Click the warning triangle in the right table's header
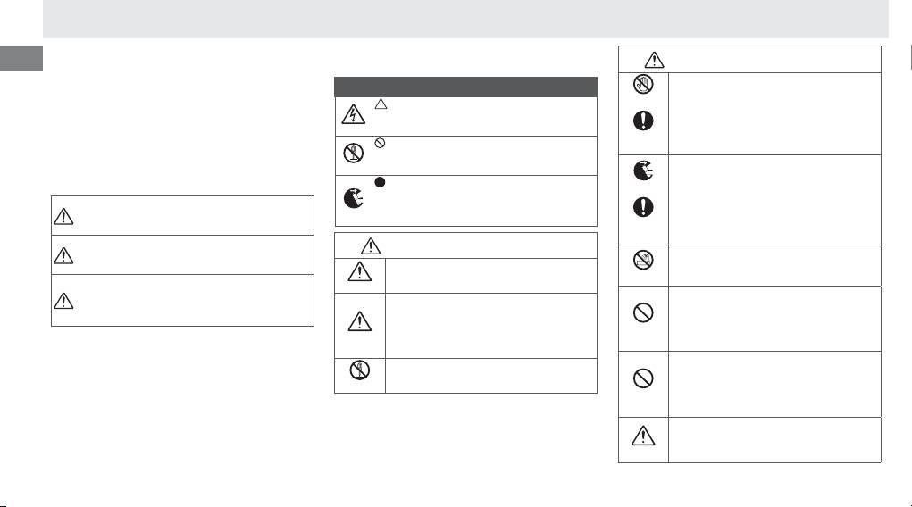The image size is (912, 507). point(655,59)
